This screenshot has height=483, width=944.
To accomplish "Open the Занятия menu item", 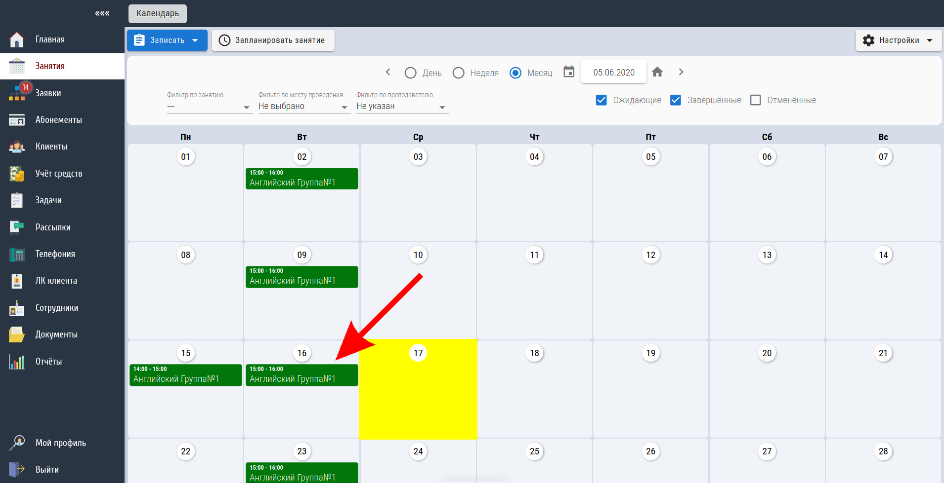I will [62, 66].
